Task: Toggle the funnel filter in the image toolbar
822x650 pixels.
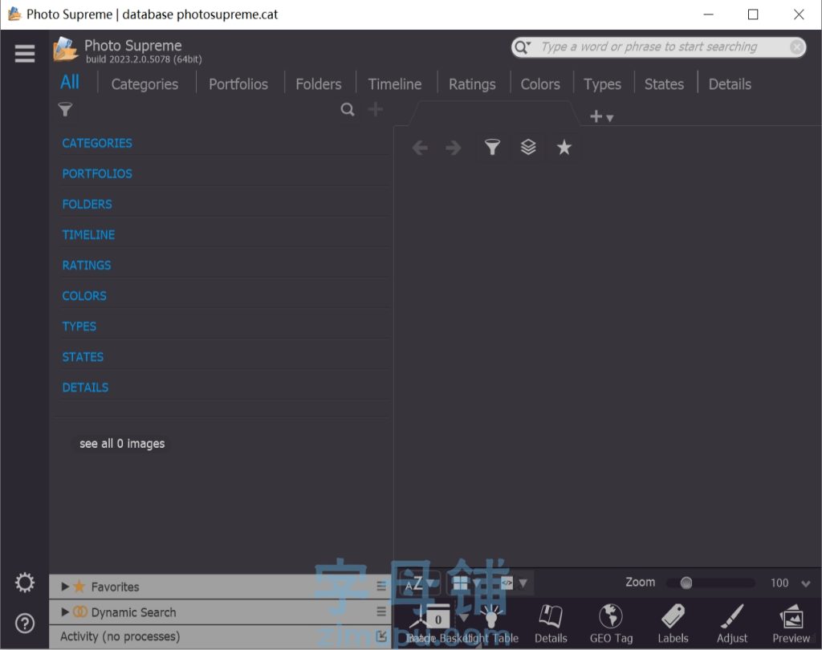Action: pos(492,148)
